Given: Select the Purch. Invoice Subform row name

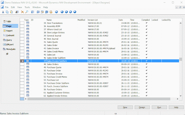Looking at the screenshot, I should pyautogui.click(x=58, y=86).
